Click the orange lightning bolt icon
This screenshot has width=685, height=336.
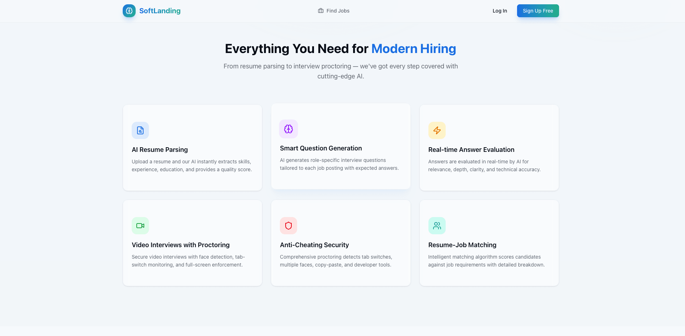tap(437, 130)
